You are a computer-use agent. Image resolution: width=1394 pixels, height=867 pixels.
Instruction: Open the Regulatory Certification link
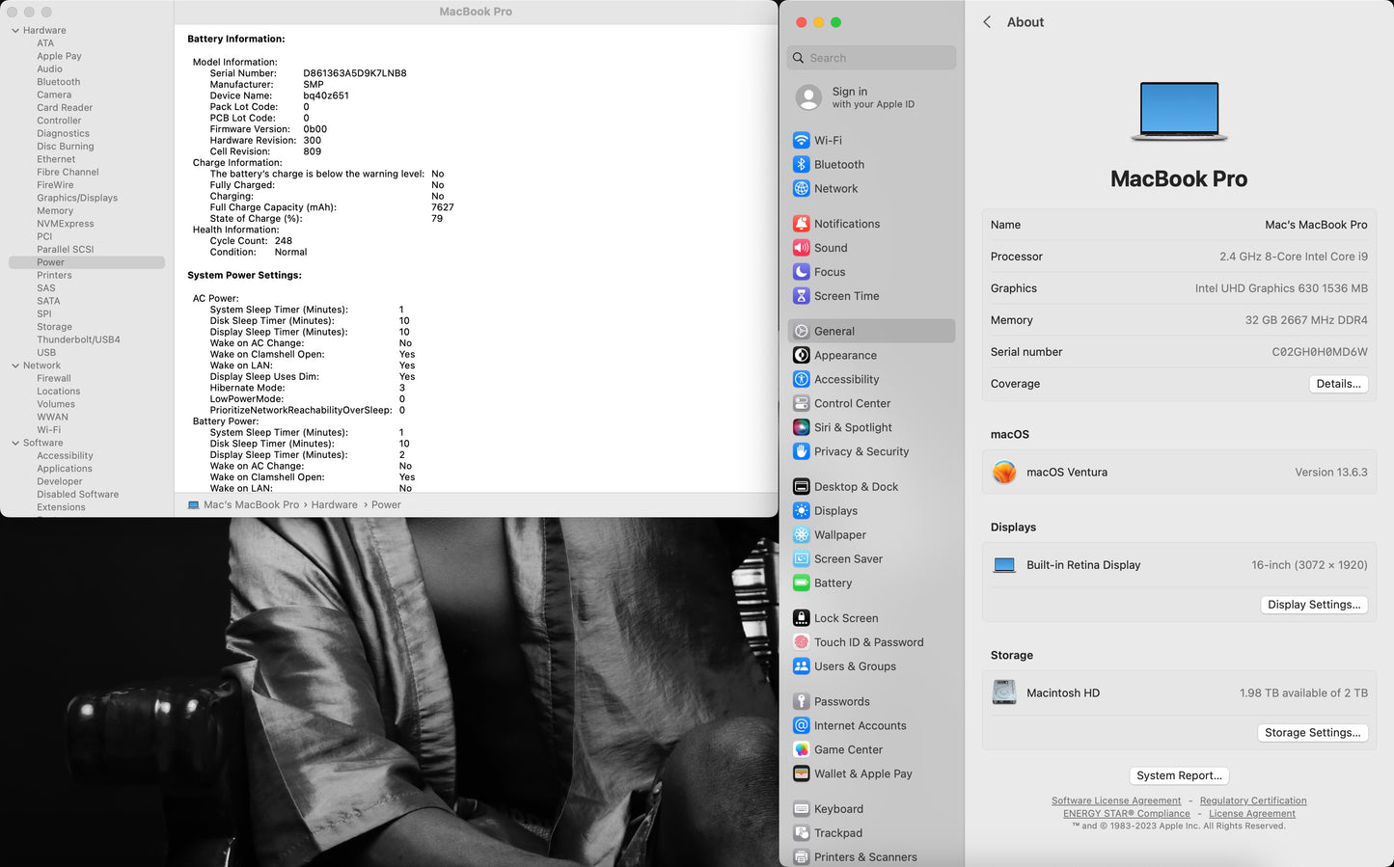pos(1253,800)
